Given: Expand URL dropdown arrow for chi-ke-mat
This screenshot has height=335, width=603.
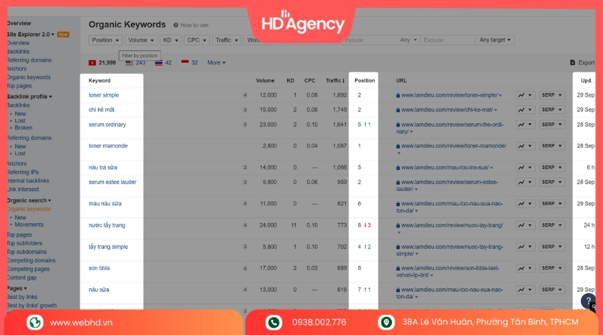Looking at the screenshot, I should tap(496, 110).
